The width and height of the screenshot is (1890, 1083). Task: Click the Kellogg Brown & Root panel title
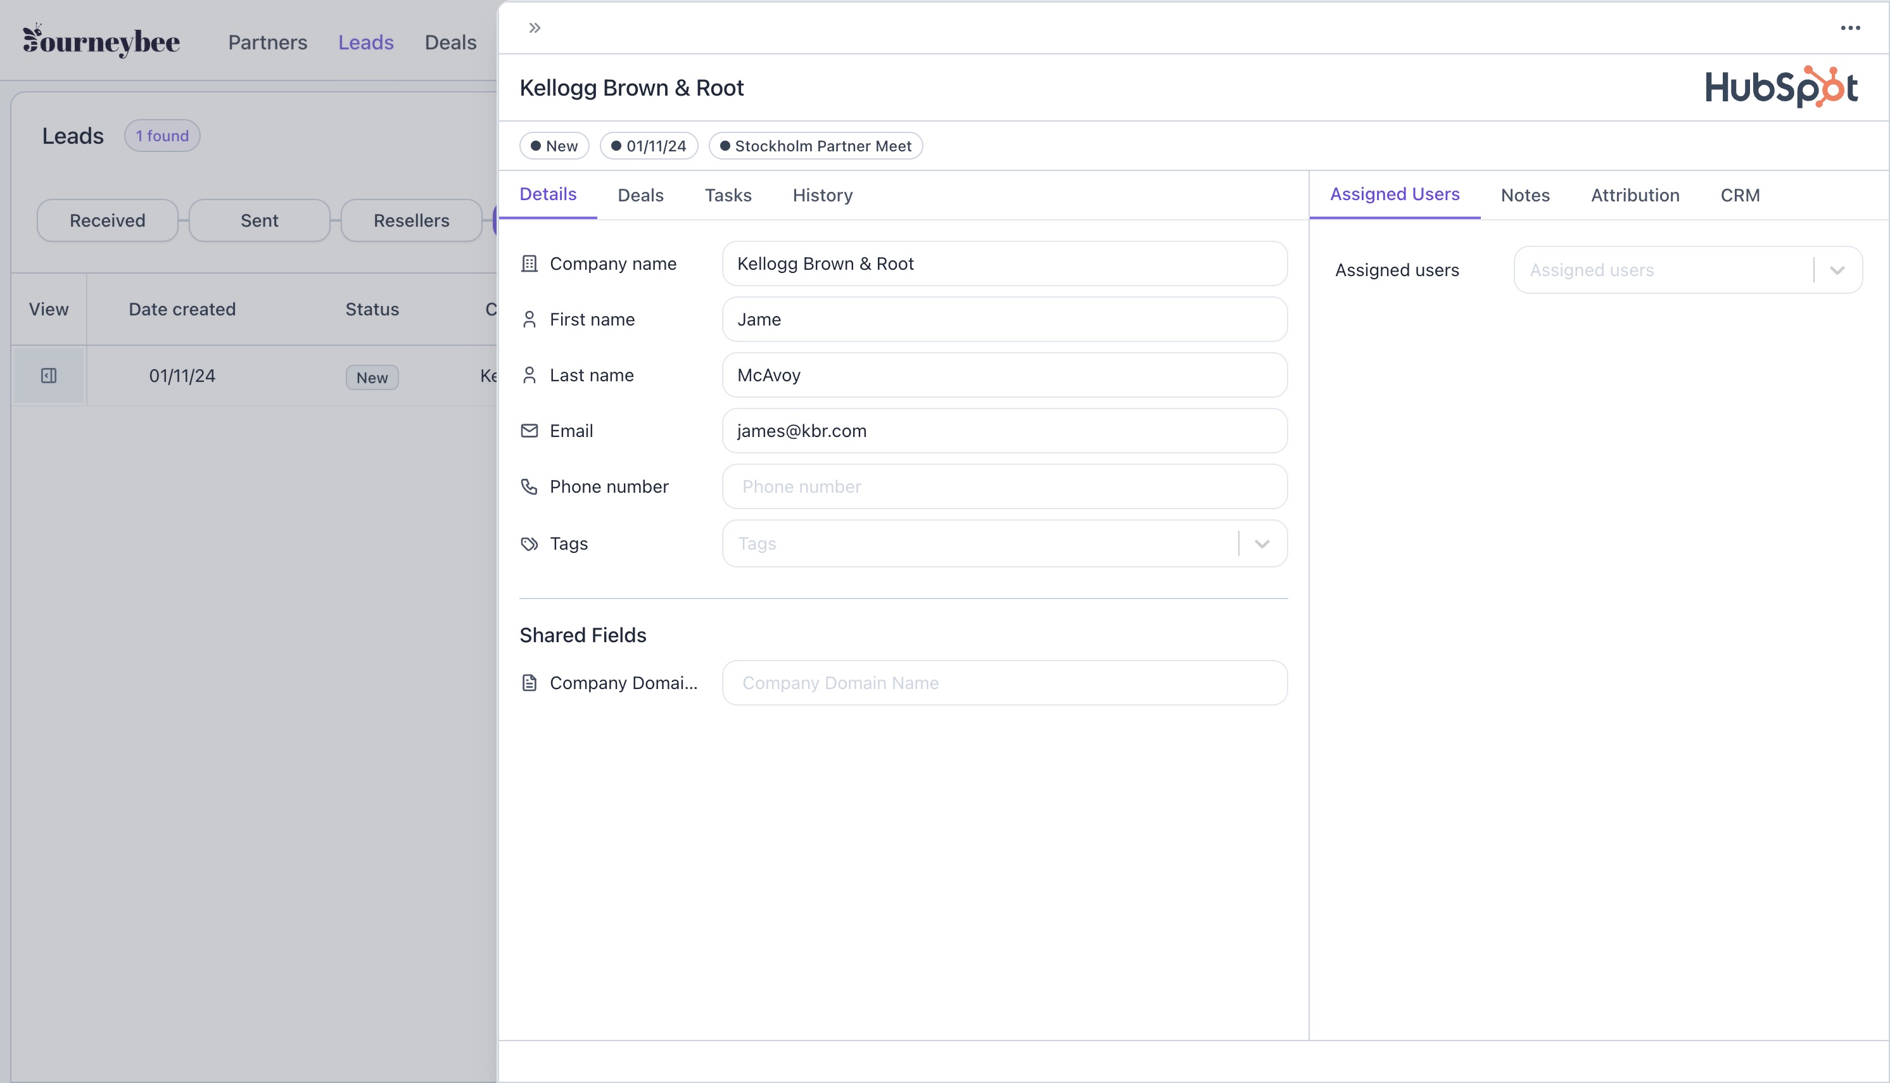[631, 88]
